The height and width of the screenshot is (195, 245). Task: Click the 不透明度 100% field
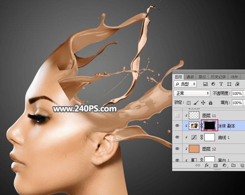237,94
